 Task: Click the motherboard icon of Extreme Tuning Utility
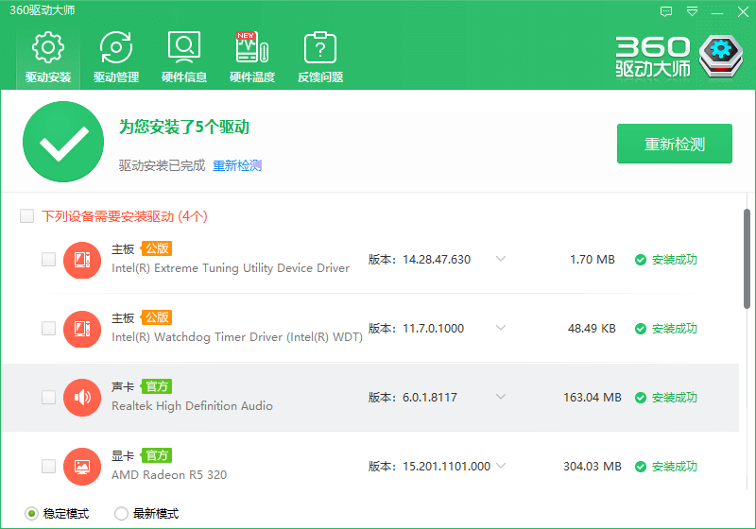click(x=82, y=260)
